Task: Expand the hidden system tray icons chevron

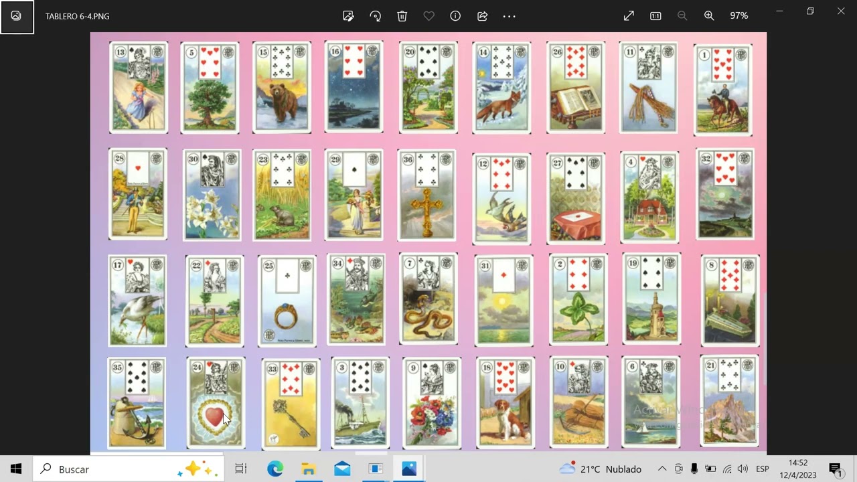Action: click(x=662, y=469)
